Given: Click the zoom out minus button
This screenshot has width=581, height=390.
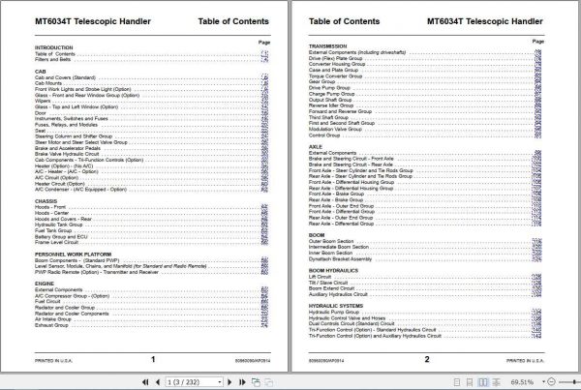Looking at the screenshot, I should (551, 381).
